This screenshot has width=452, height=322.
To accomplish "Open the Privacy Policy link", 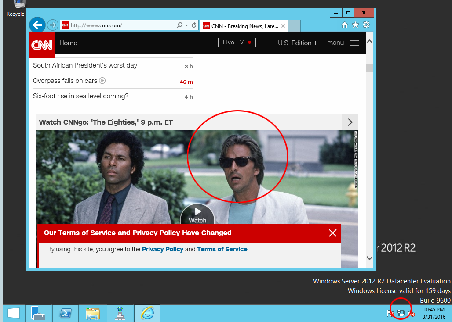I will pyautogui.click(x=163, y=249).
